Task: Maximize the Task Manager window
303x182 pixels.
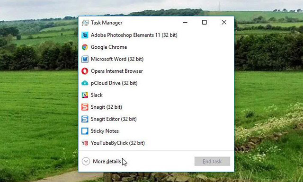Action: tap(205, 23)
